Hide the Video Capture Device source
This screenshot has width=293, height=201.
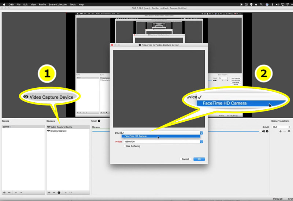[48, 127]
